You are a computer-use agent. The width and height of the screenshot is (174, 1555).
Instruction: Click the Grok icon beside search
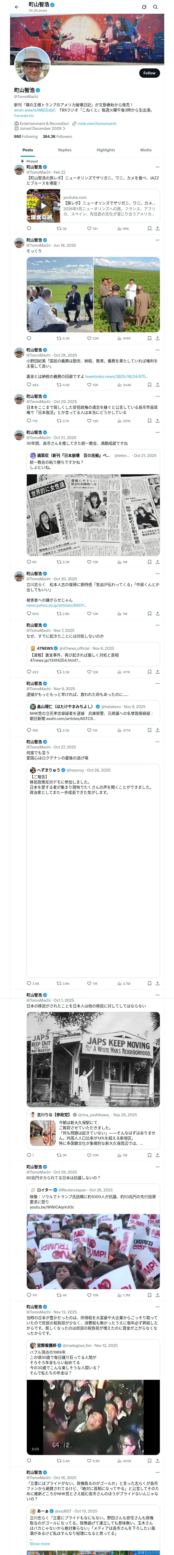(144, 7)
